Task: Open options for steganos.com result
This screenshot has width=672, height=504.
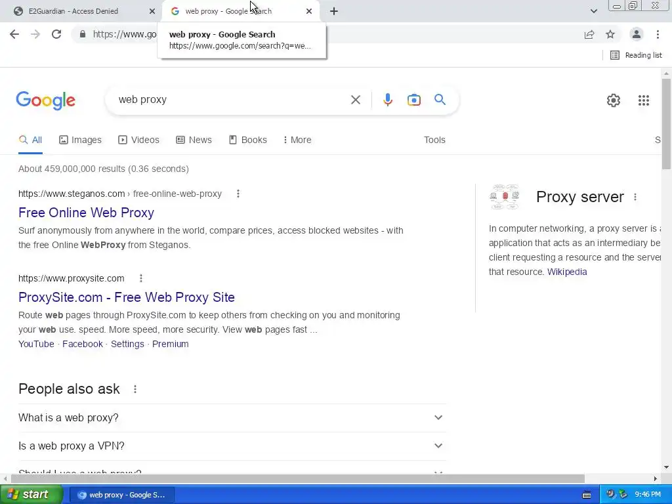Action: [238, 194]
